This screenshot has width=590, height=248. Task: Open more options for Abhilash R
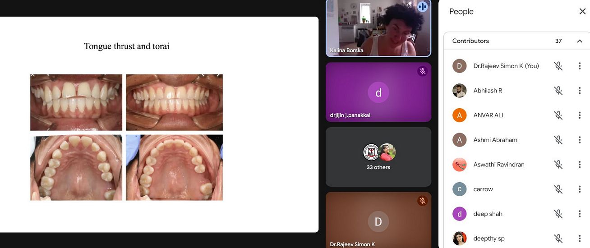click(580, 91)
